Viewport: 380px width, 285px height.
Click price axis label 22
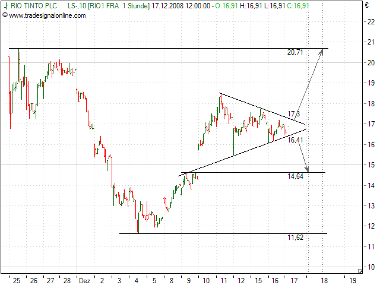[370, 22]
